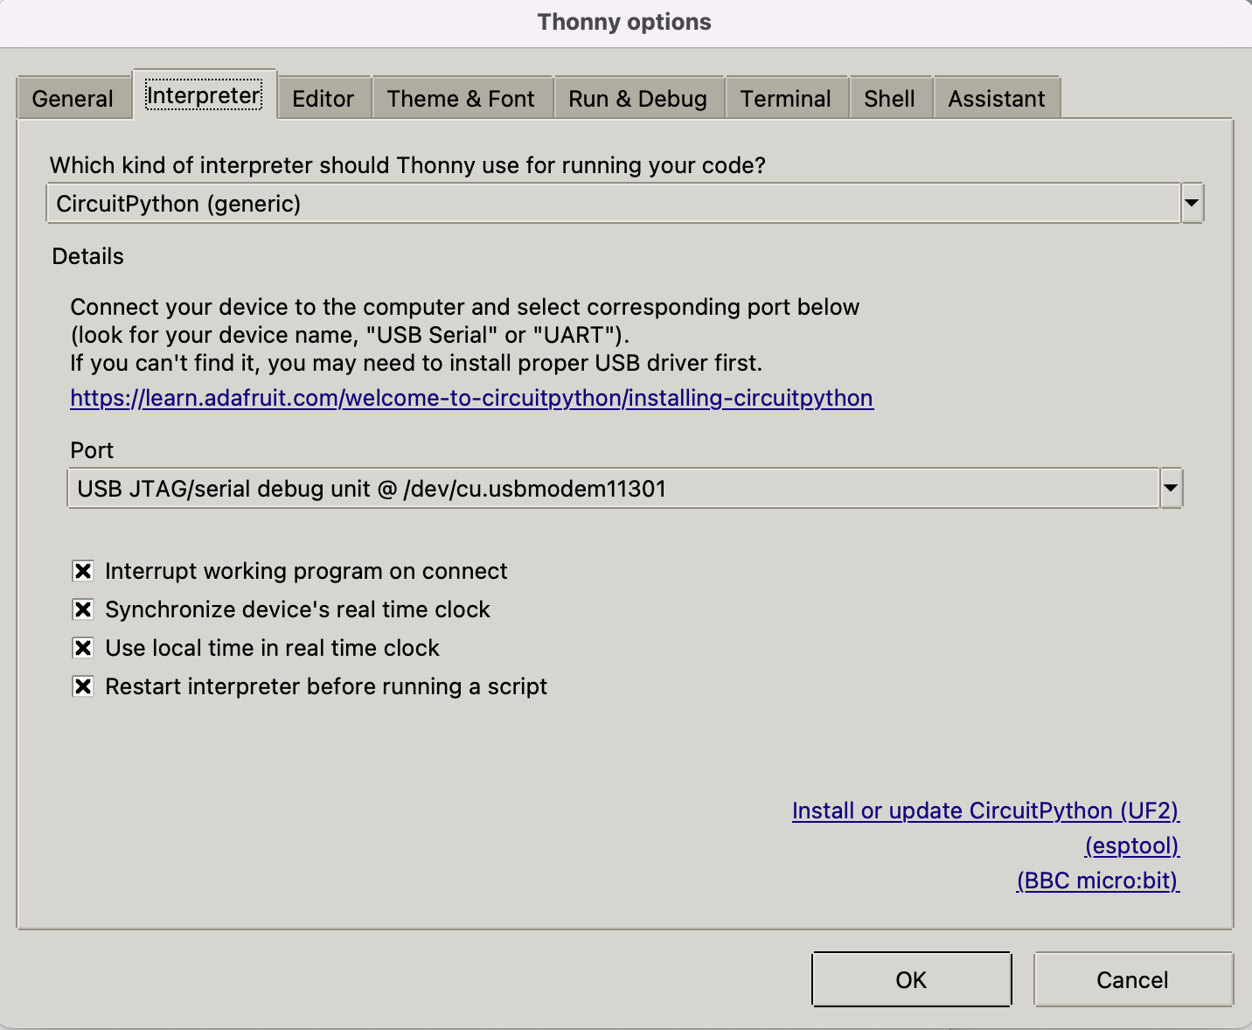This screenshot has width=1252, height=1030.
Task: Click the "Details" section label
Action: point(88,256)
